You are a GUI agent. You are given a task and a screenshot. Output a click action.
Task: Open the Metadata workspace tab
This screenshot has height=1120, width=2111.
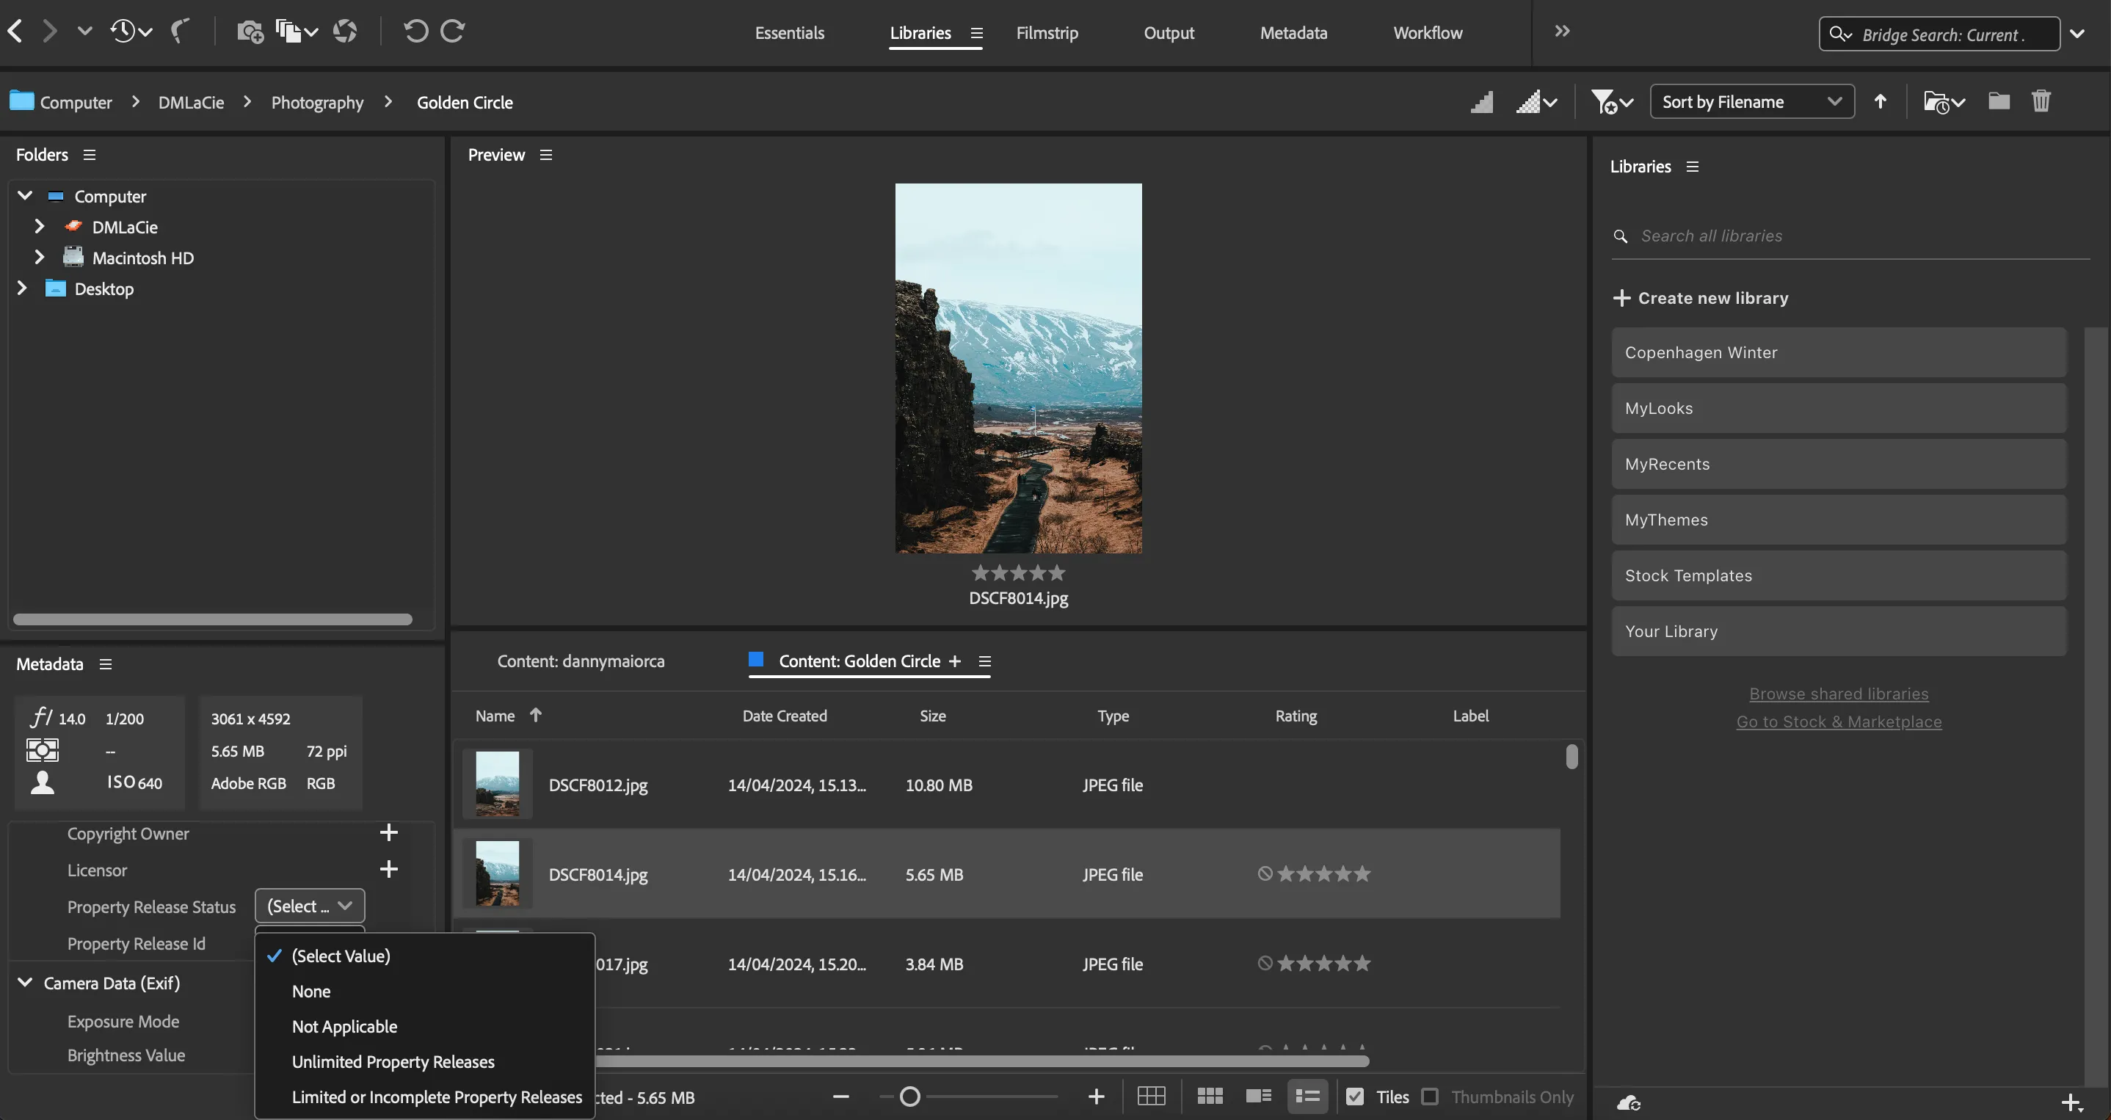[1293, 33]
